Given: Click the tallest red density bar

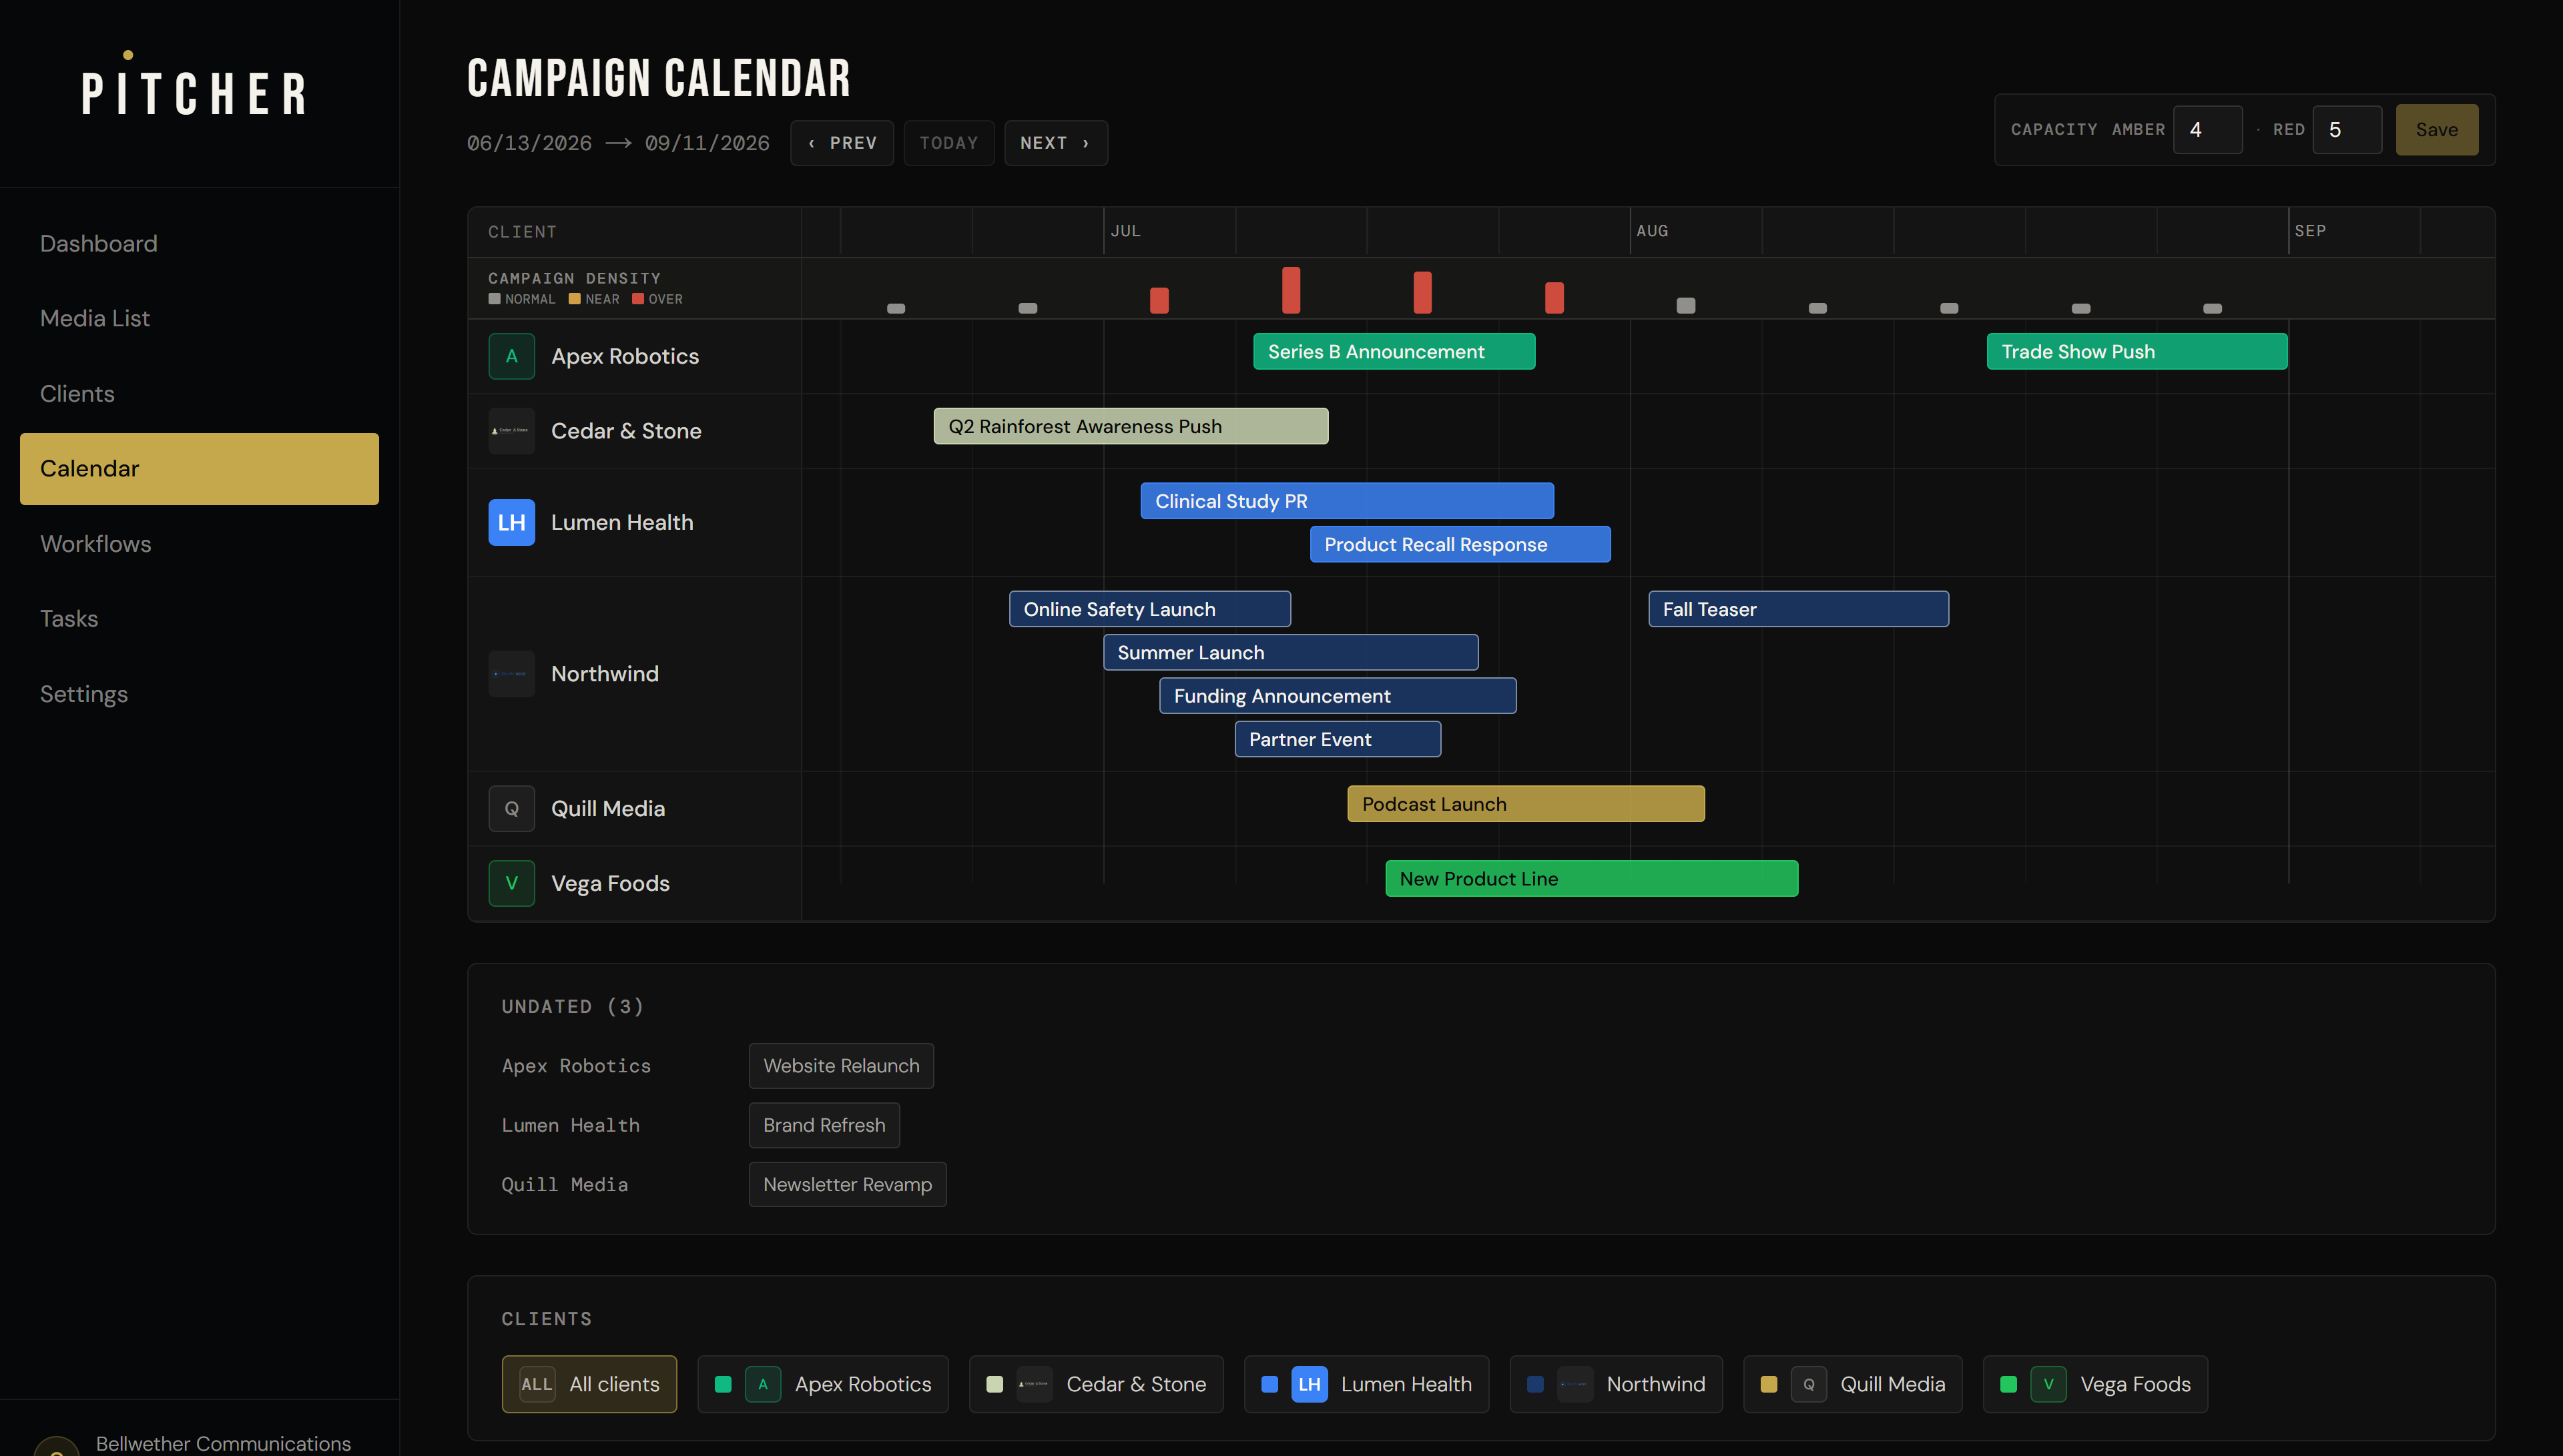Looking at the screenshot, I should pos(1291,290).
